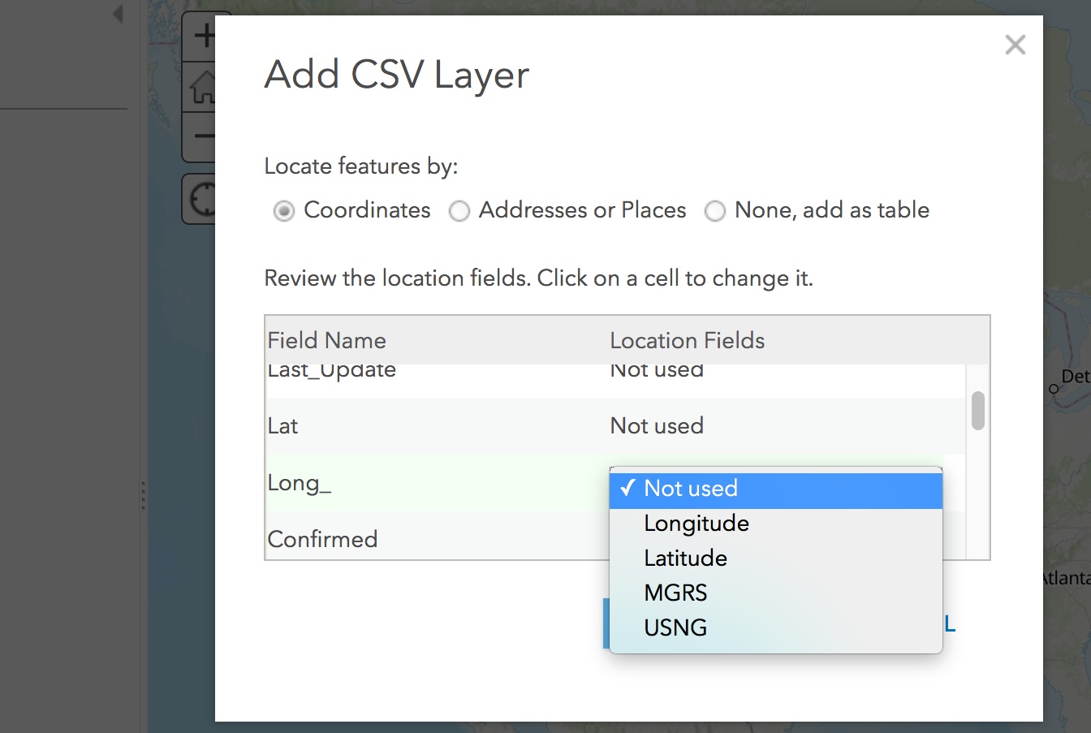Open the Last_Update row location field cell
This screenshot has height=733, width=1091.
657,372
